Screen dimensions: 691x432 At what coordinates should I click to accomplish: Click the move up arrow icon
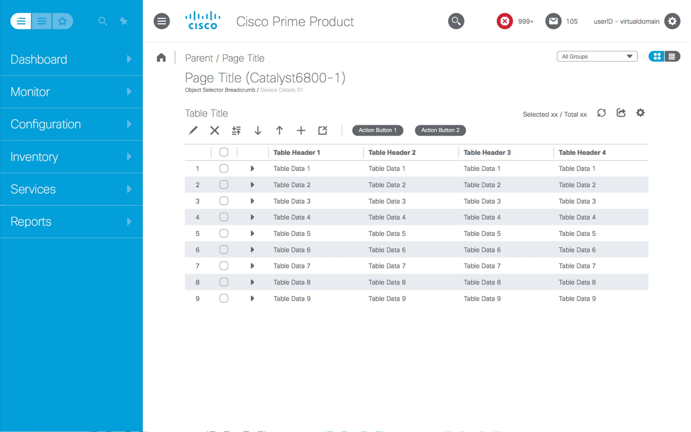pos(279,130)
